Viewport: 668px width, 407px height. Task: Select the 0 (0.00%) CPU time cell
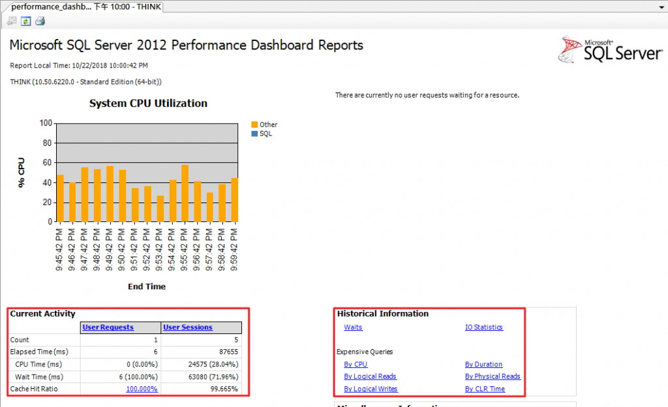[x=121, y=364]
